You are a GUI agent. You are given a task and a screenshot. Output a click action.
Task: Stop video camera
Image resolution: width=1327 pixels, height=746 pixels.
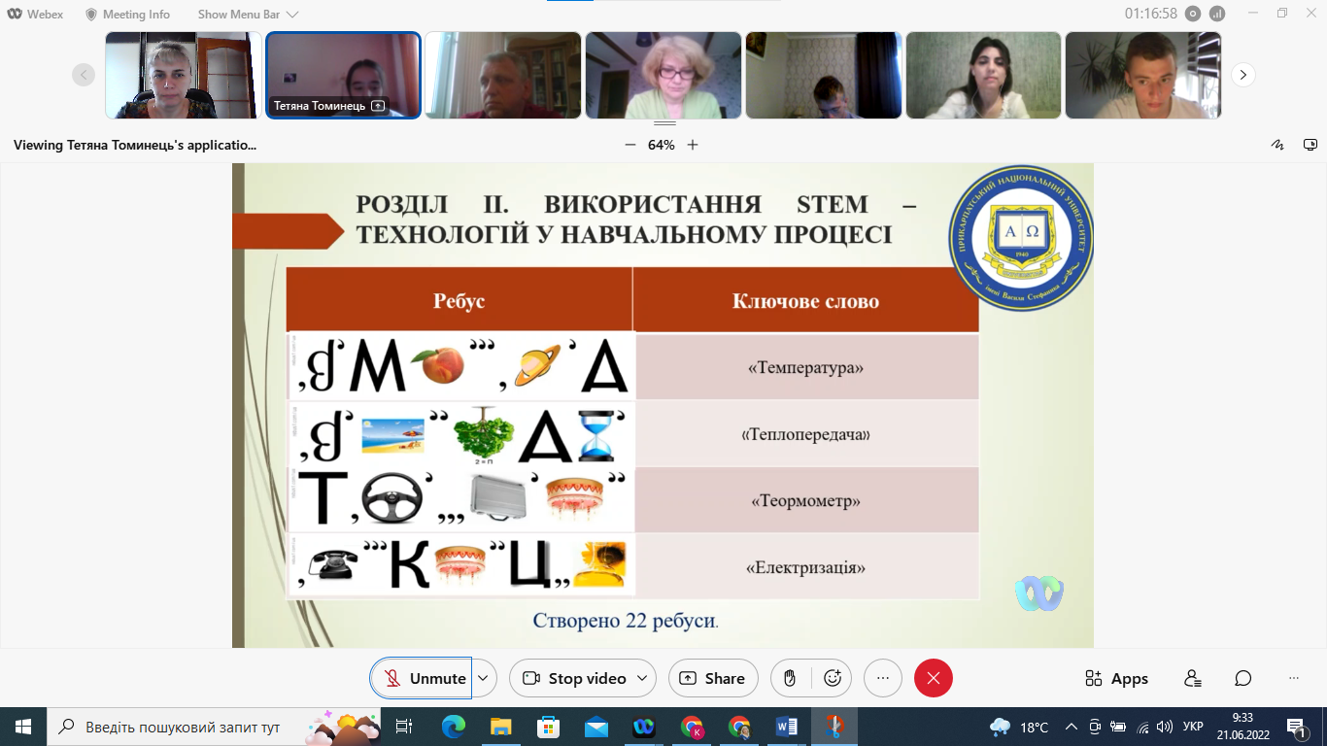573,678
